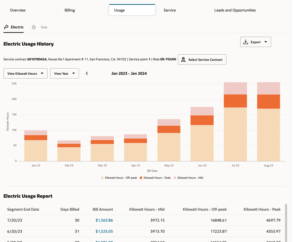Click the Select Service Contract button
The width and height of the screenshot is (294, 242).
202,60
